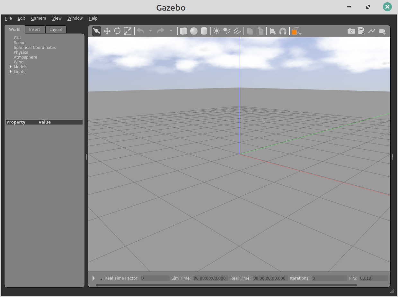The width and height of the screenshot is (398, 297).
Task: Open the Help menu
Action: coord(93,18)
